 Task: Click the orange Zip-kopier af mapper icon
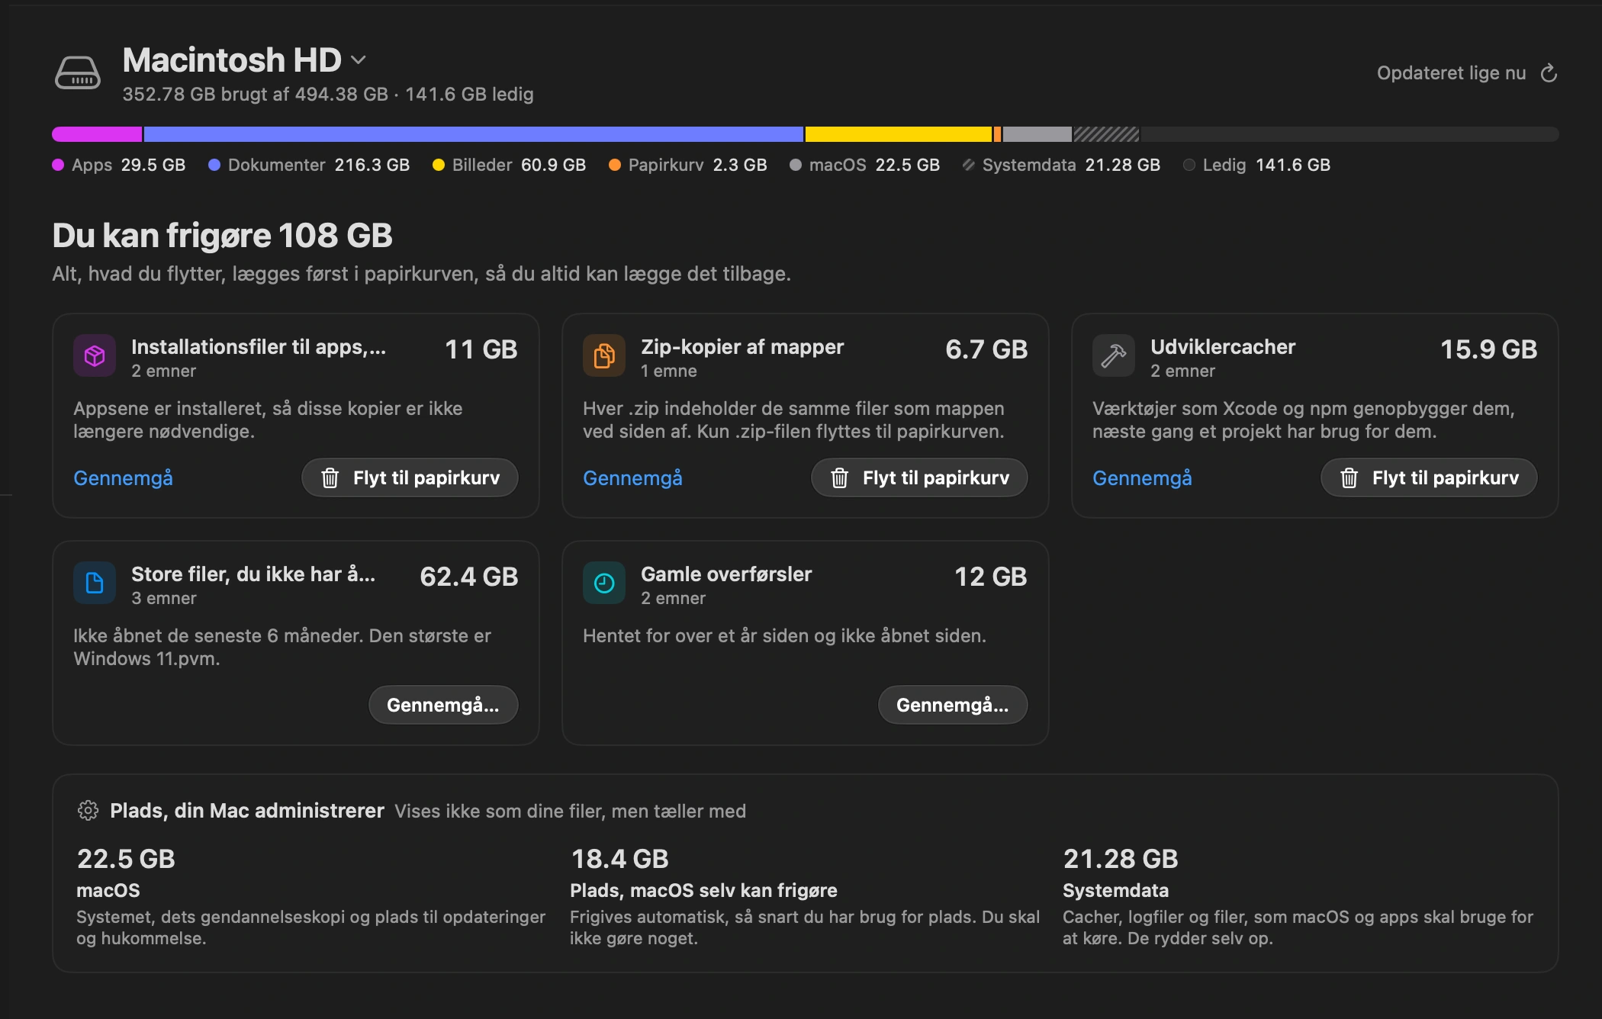tap(604, 355)
